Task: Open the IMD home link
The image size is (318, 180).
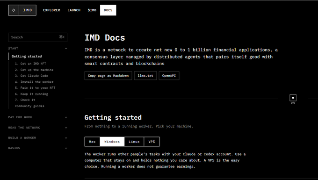Action: point(28,10)
